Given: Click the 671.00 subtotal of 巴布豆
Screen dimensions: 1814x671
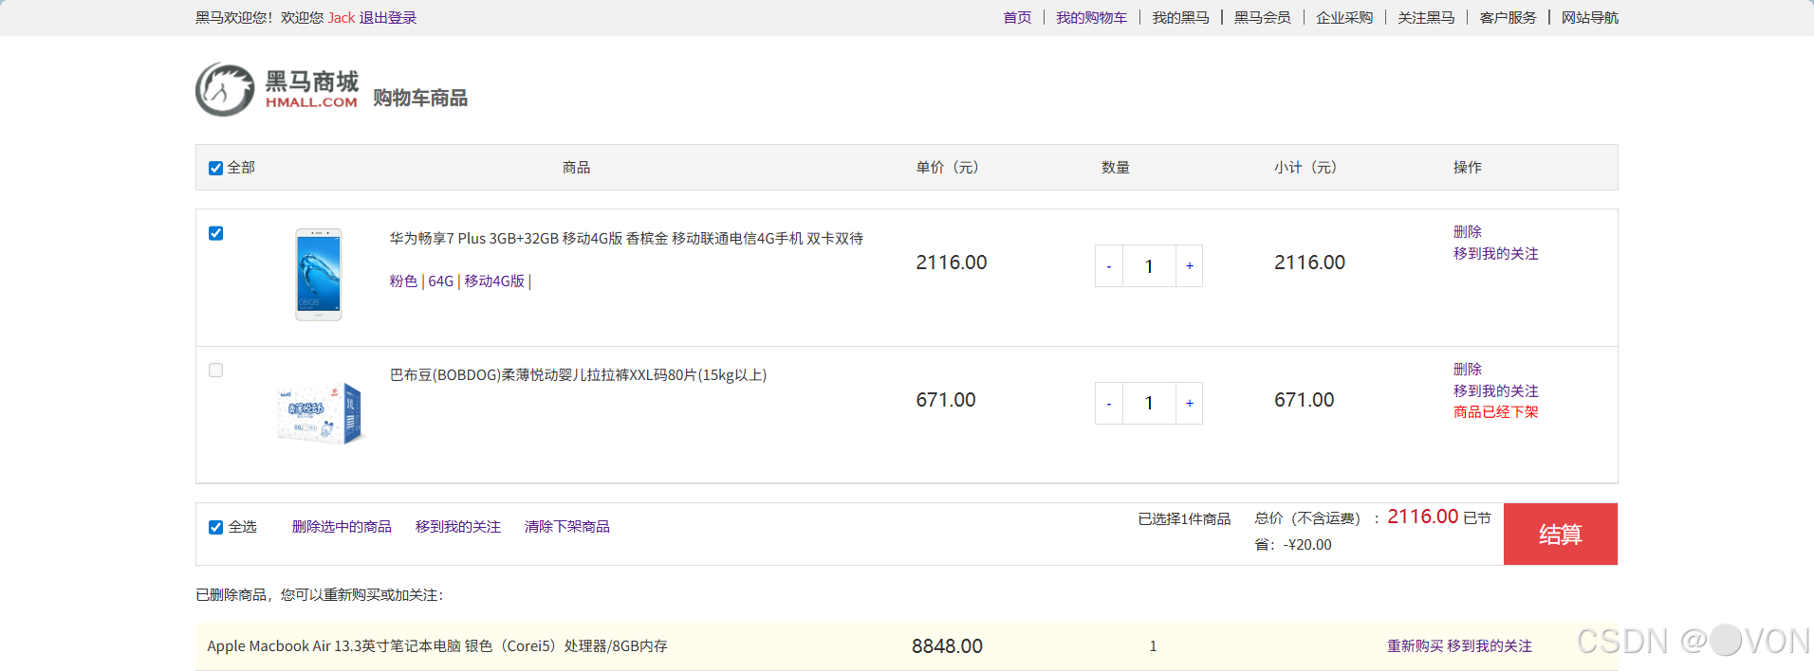Looking at the screenshot, I should pos(1305,400).
